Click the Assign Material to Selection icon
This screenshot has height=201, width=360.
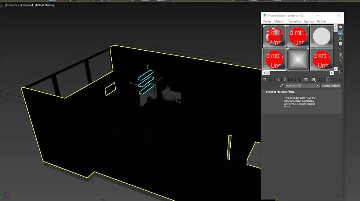point(278,79)
